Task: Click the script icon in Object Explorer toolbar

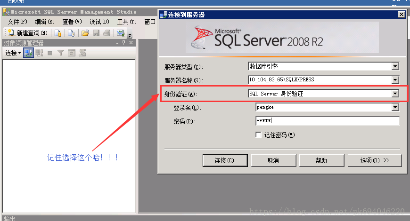Action: coord(82,53)
